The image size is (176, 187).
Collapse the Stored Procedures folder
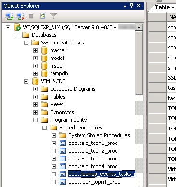click(x=44, y=128)
